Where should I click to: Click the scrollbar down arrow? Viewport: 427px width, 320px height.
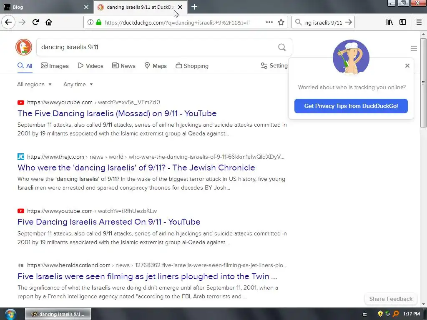[423, 304]
